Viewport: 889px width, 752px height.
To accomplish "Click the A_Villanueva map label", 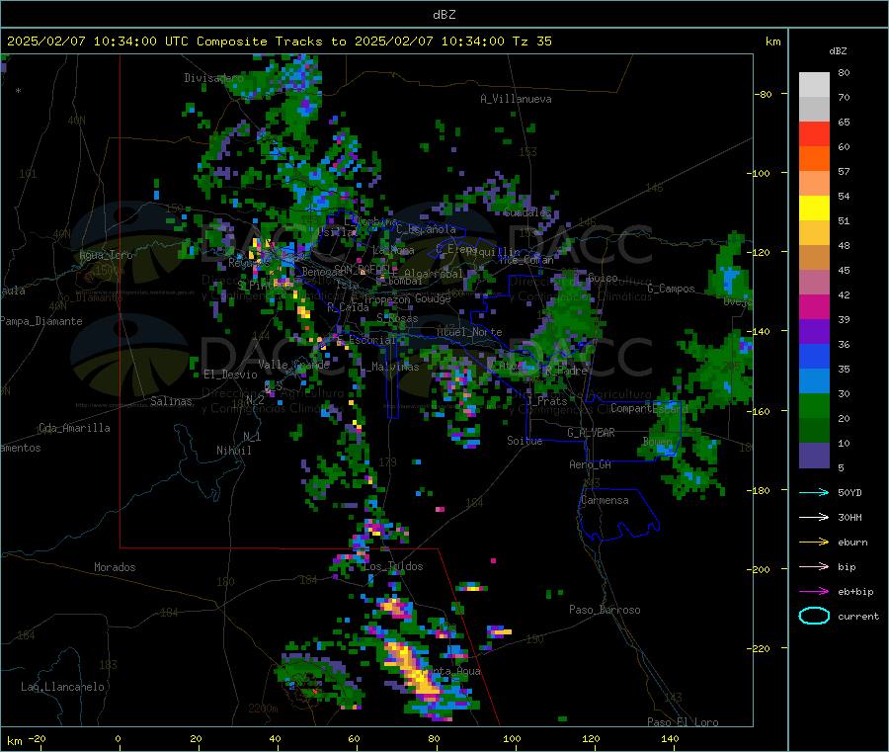I will pyautogui.click(x=516, y=99).
